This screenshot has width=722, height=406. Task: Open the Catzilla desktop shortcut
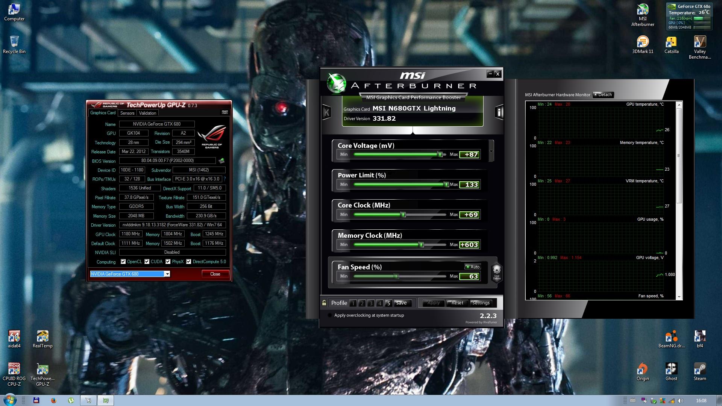(x=671, y=45)
